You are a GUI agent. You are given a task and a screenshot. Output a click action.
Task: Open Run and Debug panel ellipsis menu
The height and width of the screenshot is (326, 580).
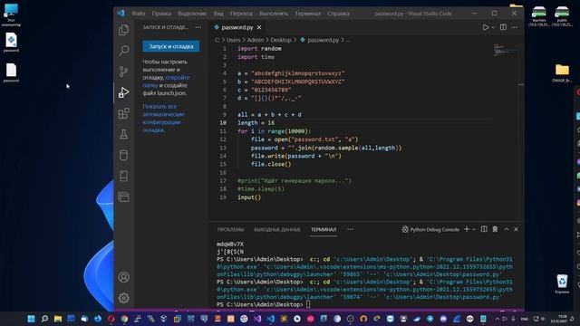coord(198,27)
